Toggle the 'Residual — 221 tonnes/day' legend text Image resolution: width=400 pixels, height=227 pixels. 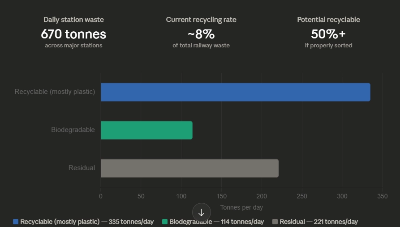click(x=318, y=222)
